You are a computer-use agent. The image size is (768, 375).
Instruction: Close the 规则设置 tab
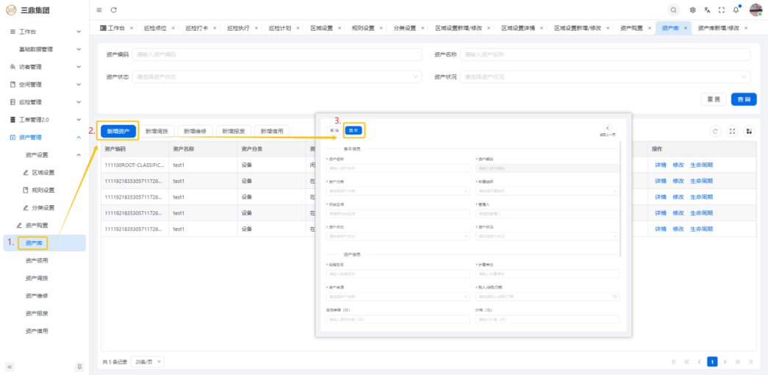coord(380,28)
